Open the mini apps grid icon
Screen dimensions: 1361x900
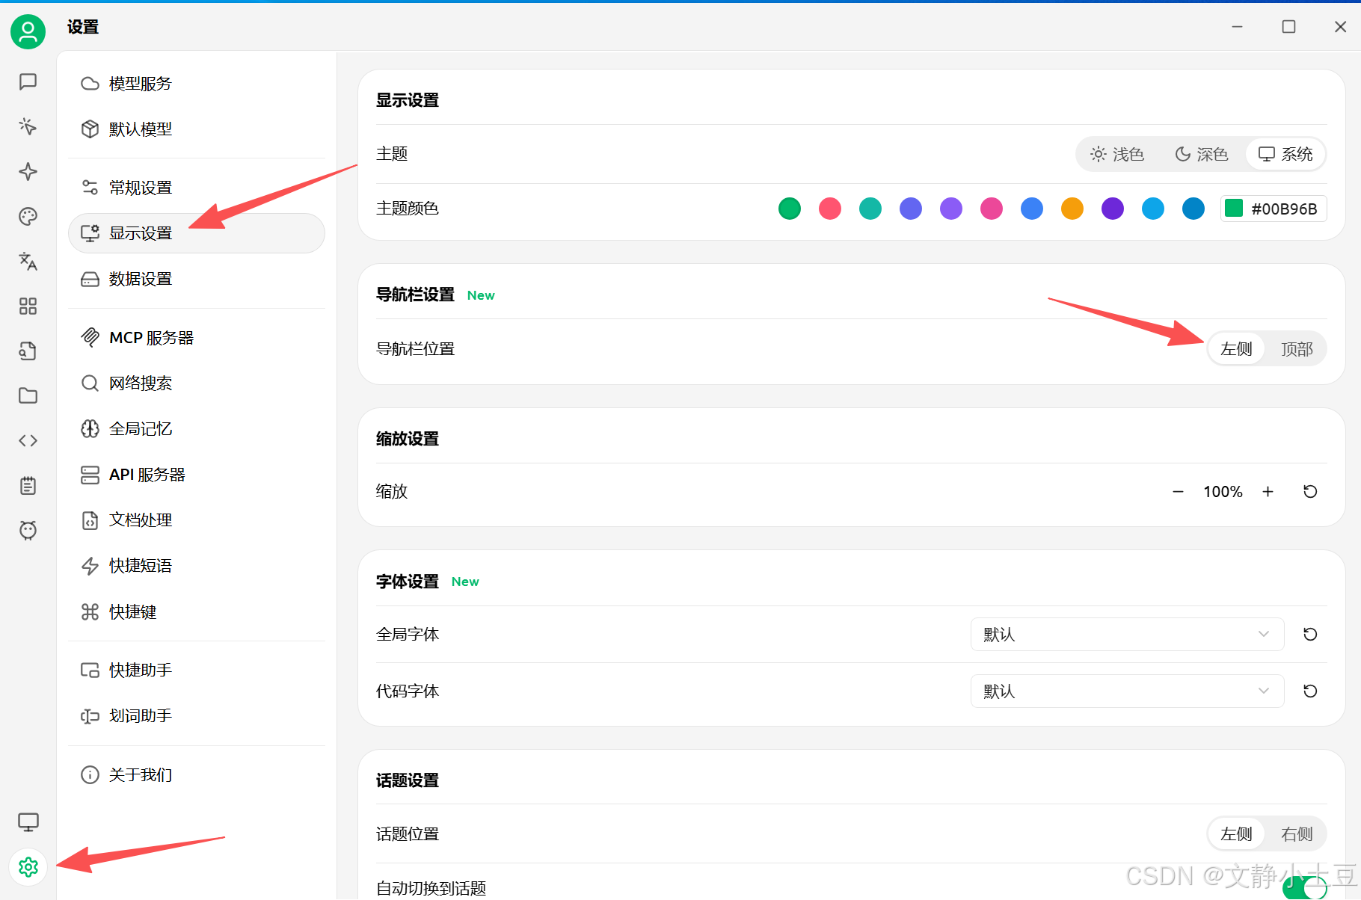click(28, 306)
